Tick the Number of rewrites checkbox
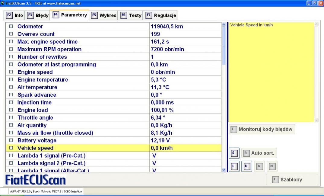 11,57
